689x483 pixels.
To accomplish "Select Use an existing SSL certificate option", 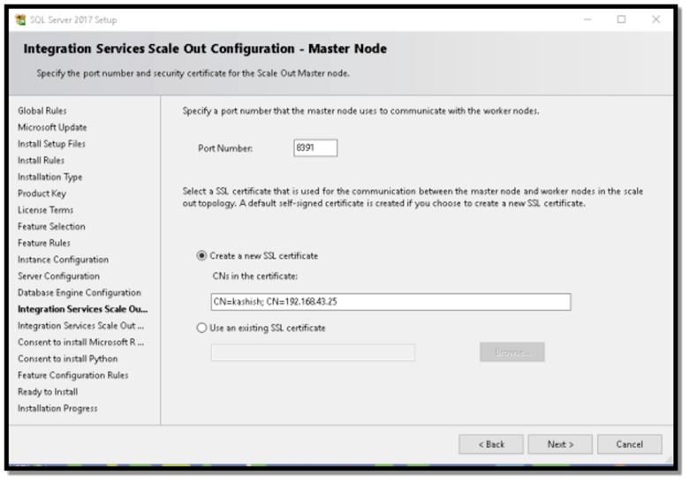I will pos(261,328).
